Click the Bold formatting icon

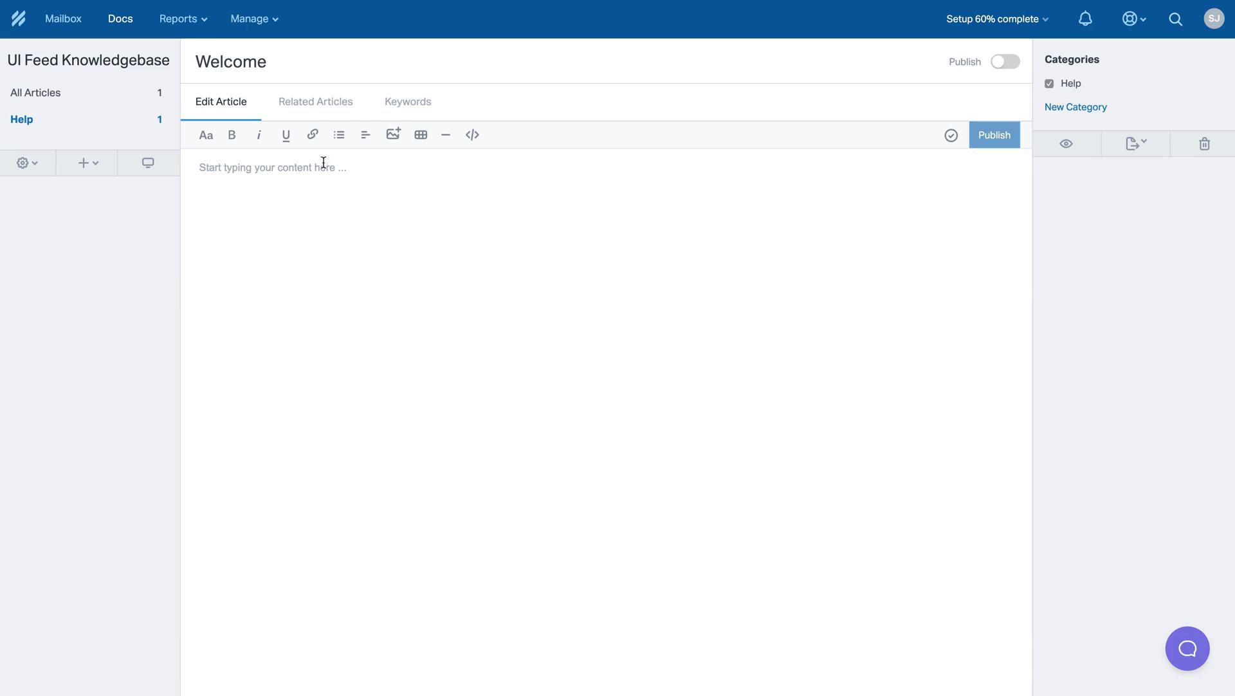[x=232, y=135]
